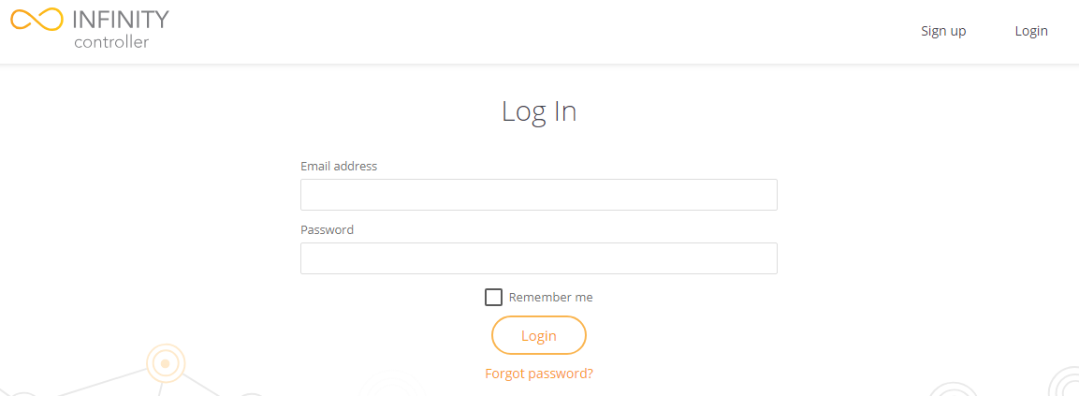Viewport: 1079px width, 396px height.
Task: Click the Password field label
Action: coord(327,229)
